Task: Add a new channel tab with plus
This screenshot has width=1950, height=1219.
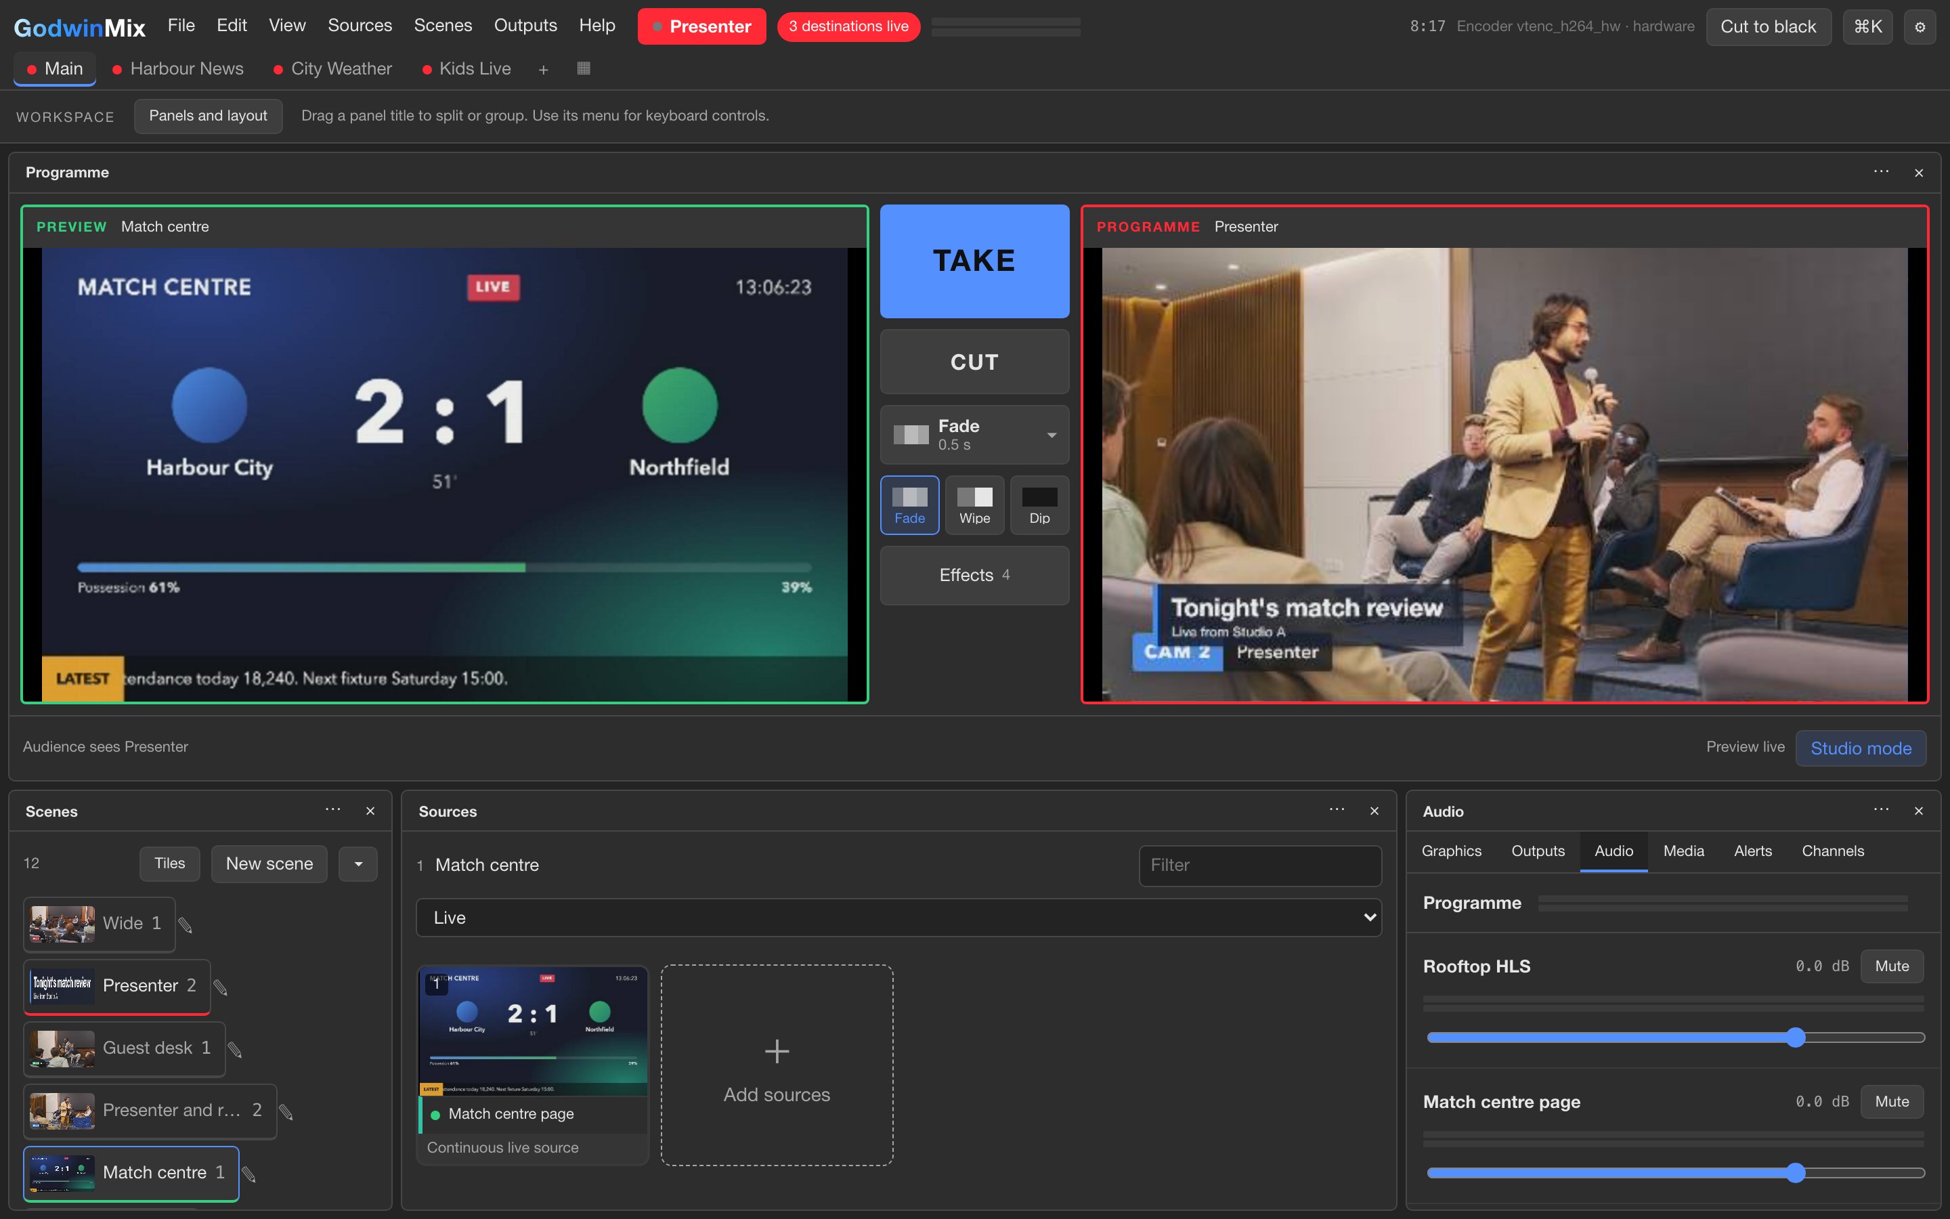Action: tap(543, 69)
